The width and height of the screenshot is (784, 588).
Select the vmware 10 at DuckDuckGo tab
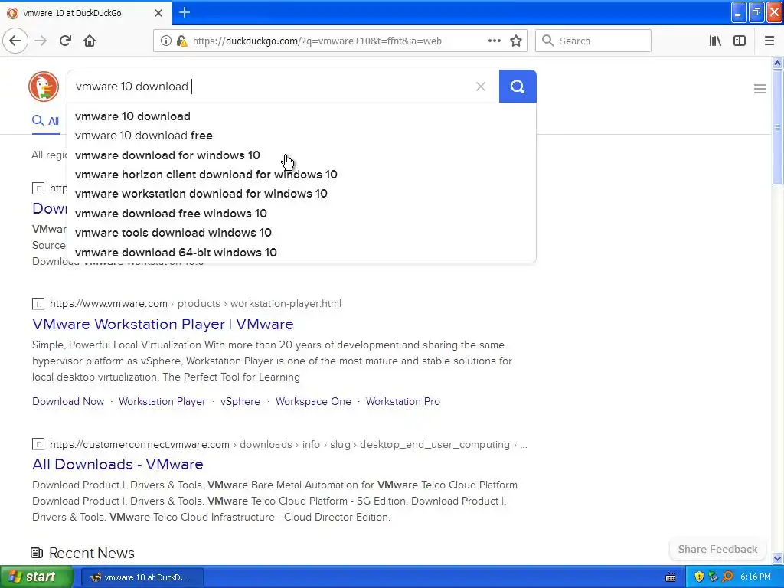(x=85, y=13)
